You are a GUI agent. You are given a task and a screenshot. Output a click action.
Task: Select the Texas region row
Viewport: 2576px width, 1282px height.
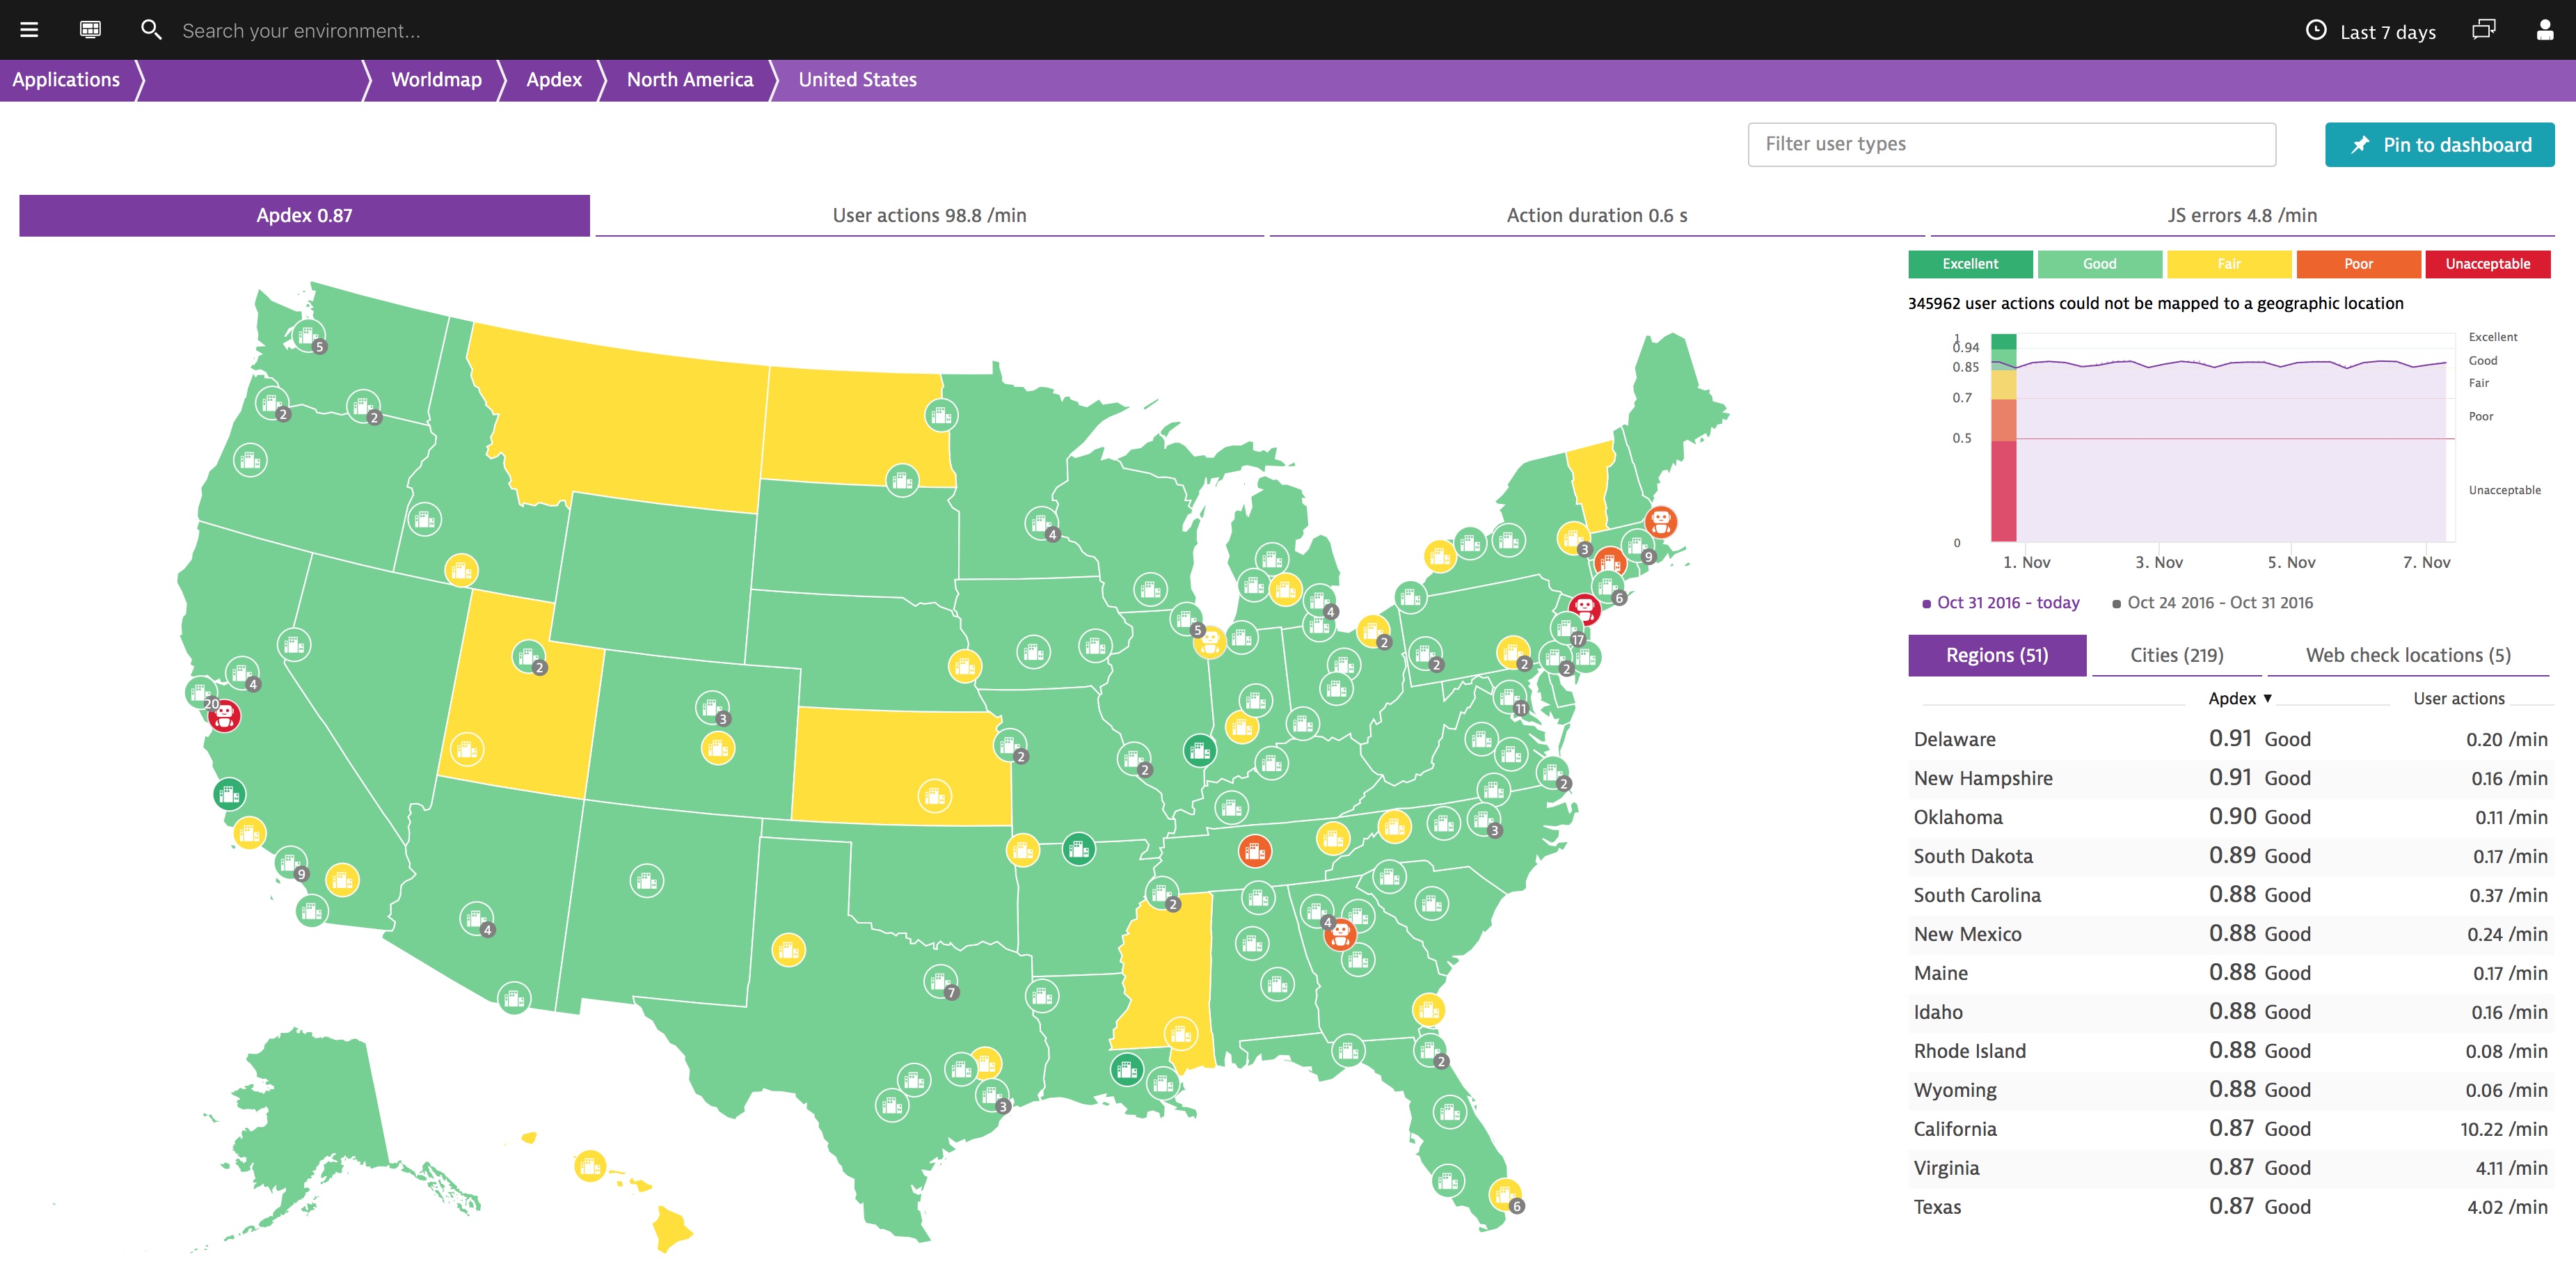click(x=2230, y=1207)
